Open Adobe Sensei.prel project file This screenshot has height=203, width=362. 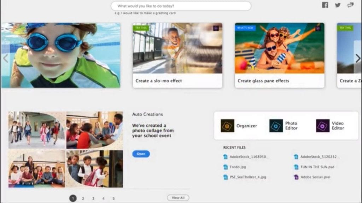coord(315,177)
